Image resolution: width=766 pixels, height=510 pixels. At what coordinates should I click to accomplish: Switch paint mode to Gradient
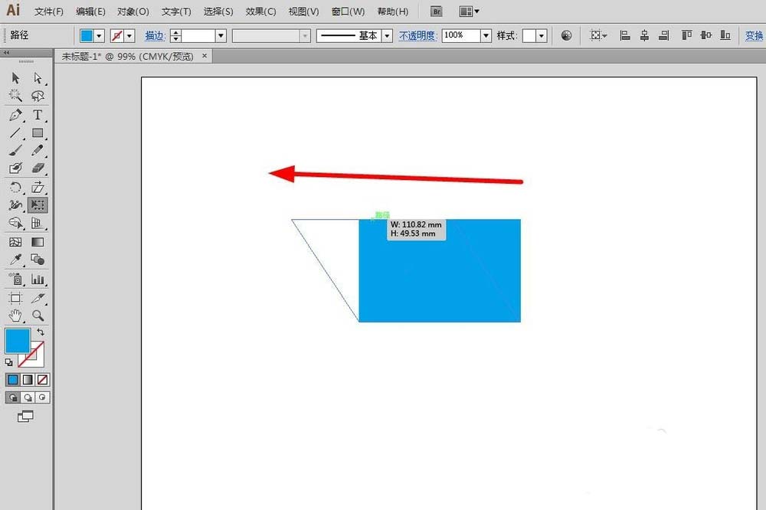click(28, 380)
